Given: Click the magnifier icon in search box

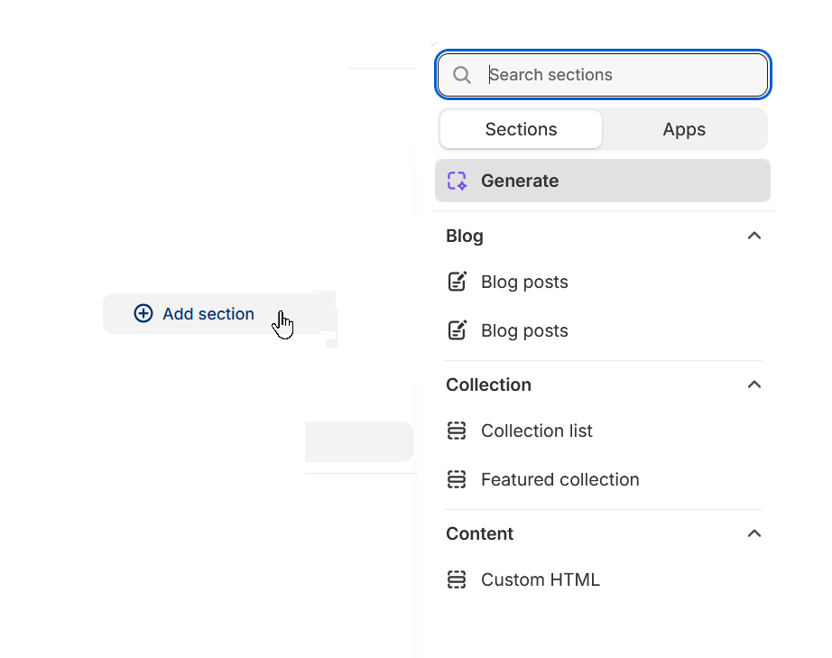Looking at the screenshot, I should 462,75.
